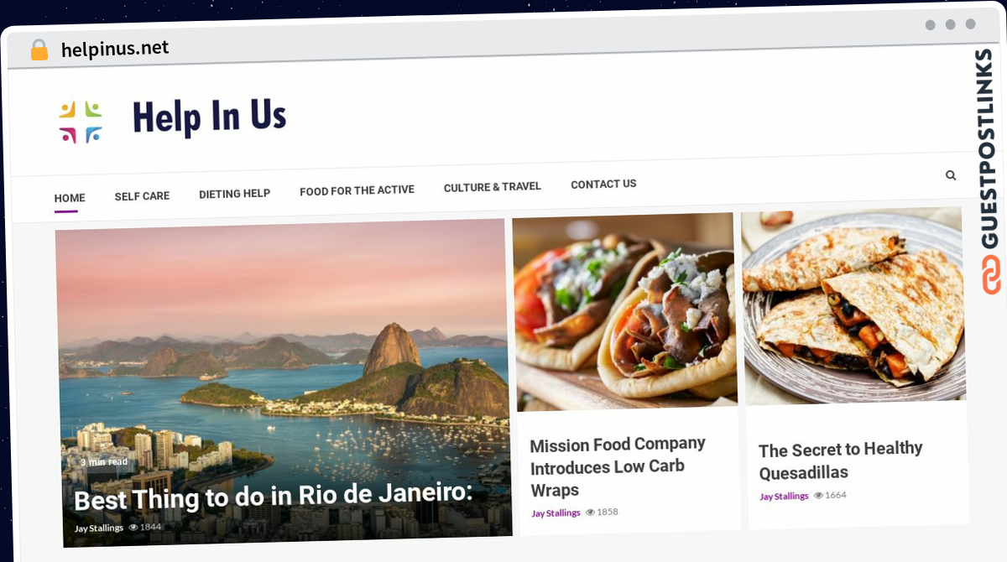Image resolution: width=1007 pixels, height=562 pixels.
Task: Open the Self Care menu
Action: [142, 196]
